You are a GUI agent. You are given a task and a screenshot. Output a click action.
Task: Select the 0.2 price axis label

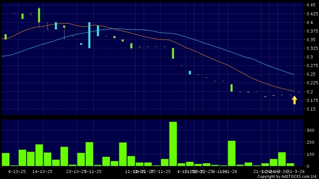point(310,92)
